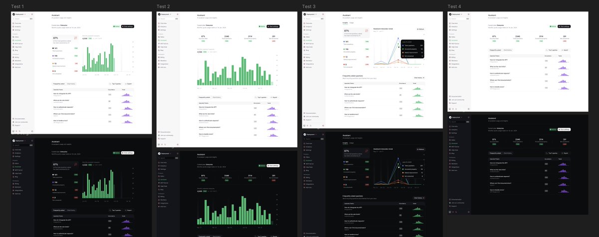Click Blog icon in Test 1 light sidebar
Image resolution: width=599 pixels, height=237 pixels.
coord(13,50)
